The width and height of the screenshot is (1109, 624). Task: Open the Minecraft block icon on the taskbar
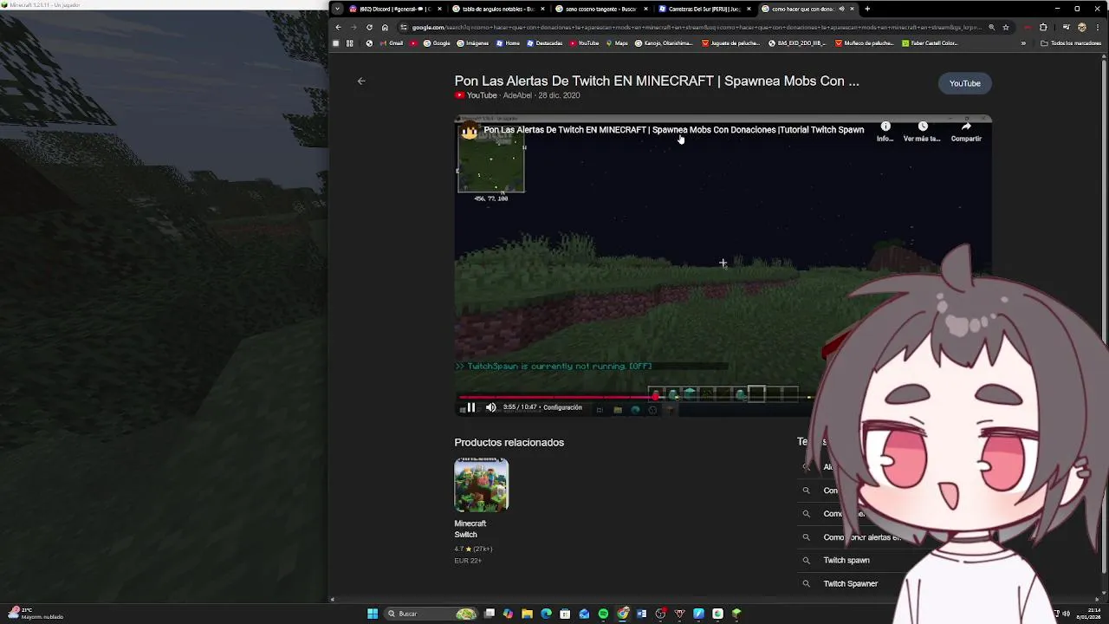[x=736, y=614]
